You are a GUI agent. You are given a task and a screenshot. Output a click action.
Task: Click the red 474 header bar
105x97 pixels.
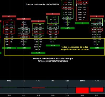point(24,19)
